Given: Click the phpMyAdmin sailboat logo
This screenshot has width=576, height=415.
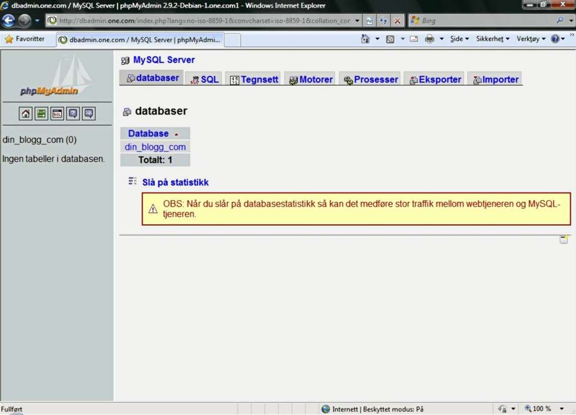Looking at the screenshot, I should pyautogui.click(x=55, y=75).
